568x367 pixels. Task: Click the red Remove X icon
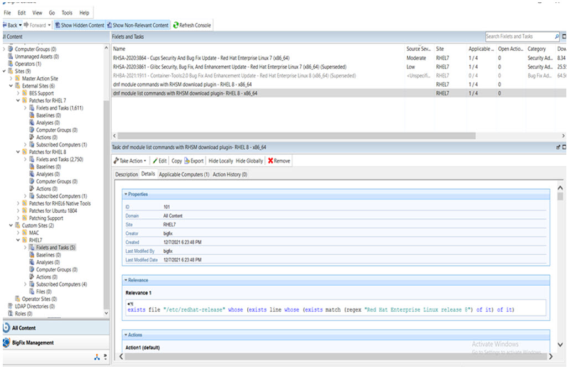(x=270, y=161)
